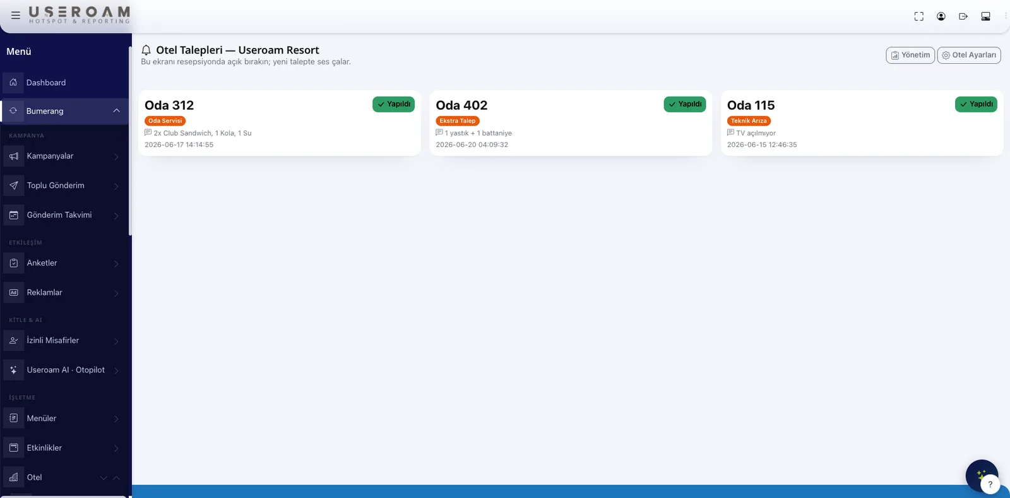Open the Otel Ayarları button
Screen dimensions: 1010x498
(969, 56)
